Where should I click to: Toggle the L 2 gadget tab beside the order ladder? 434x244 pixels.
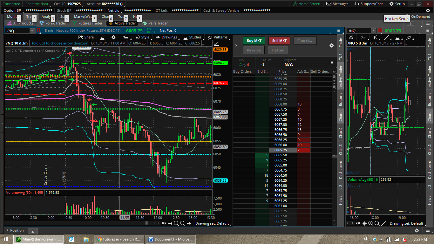coord(341,187)
